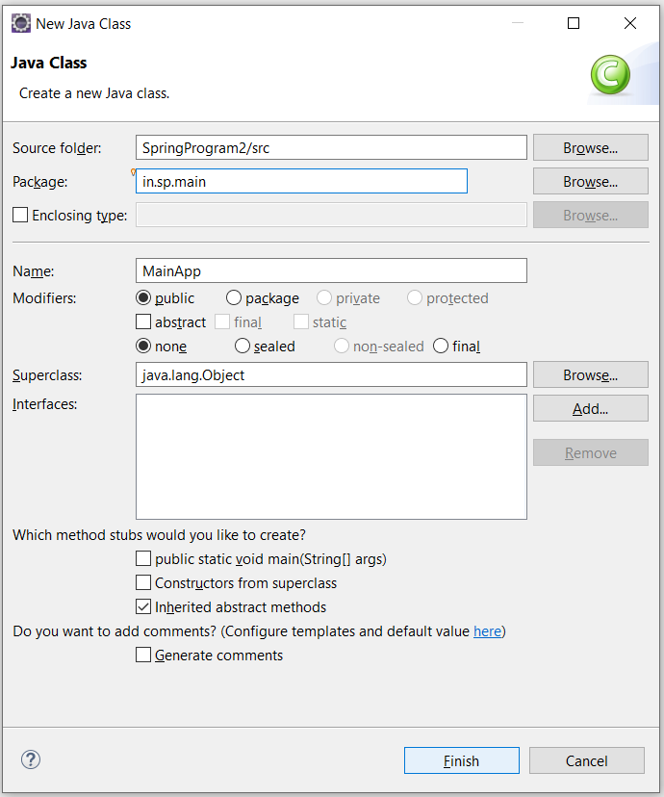Viewport: 664px width, 797px height.
Task: Click the help question mark icon
Action: (x=31, y=759)
